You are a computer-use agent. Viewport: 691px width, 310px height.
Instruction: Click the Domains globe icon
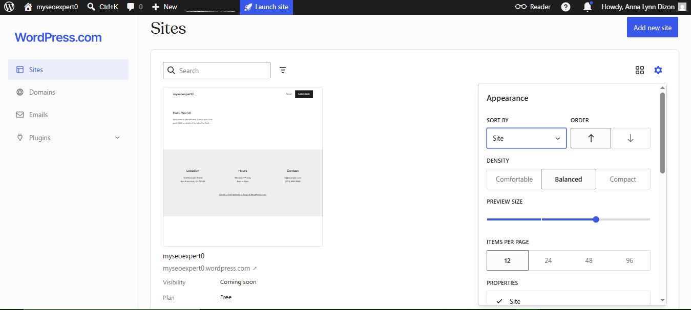click(20, 92)
